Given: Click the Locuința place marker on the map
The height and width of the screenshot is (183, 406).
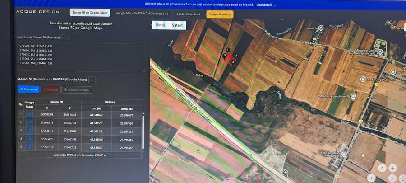Looking at the screenshot, I should point(321,28).
